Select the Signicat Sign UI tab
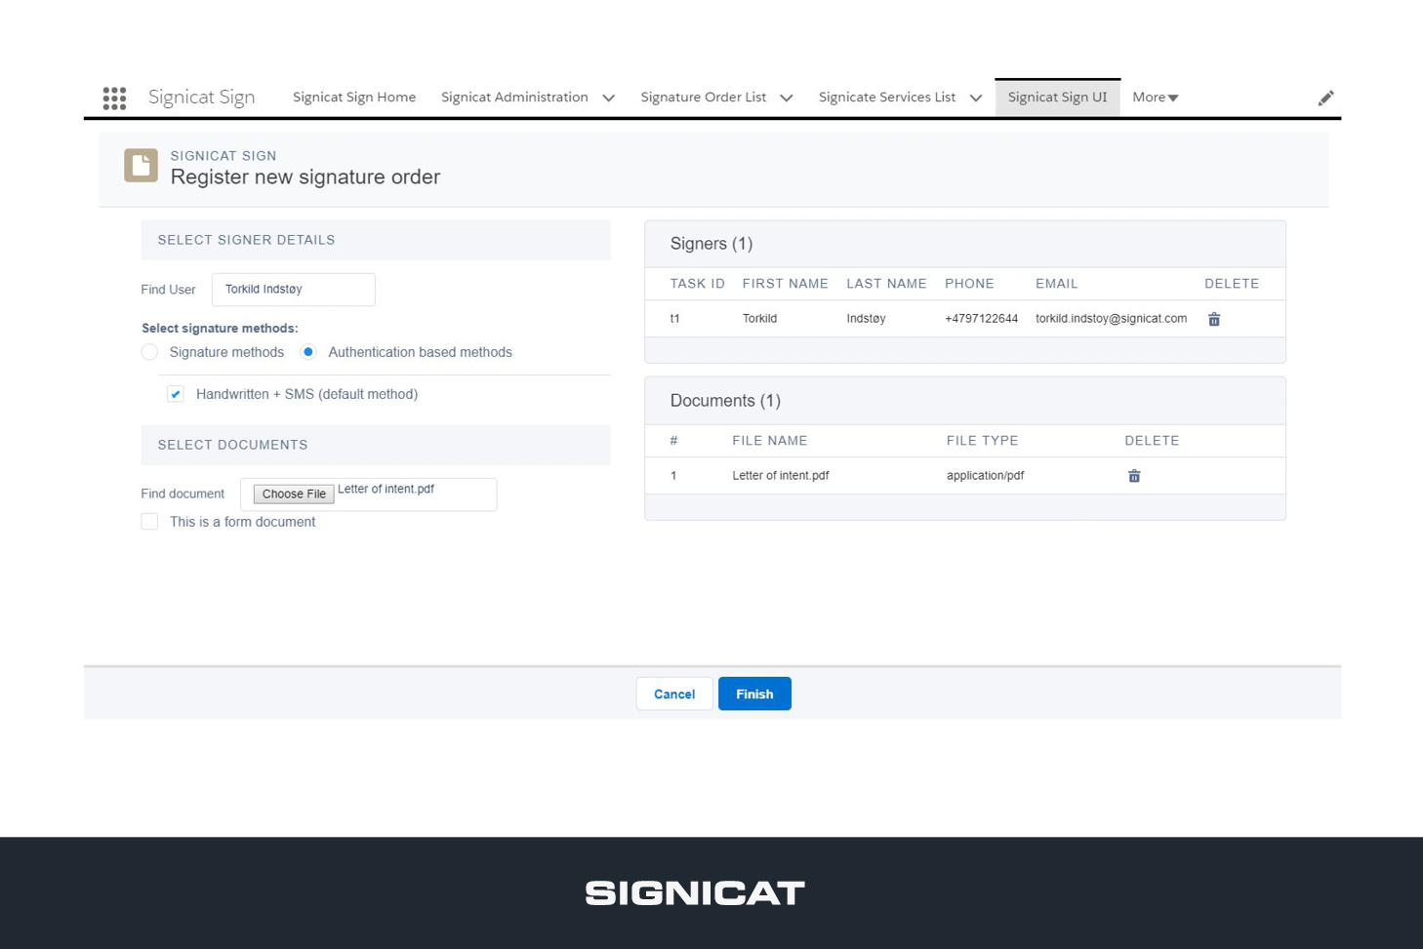The width and height of the screenshot is (1423, 949). pyautogui.click(x=1058, y=98)
